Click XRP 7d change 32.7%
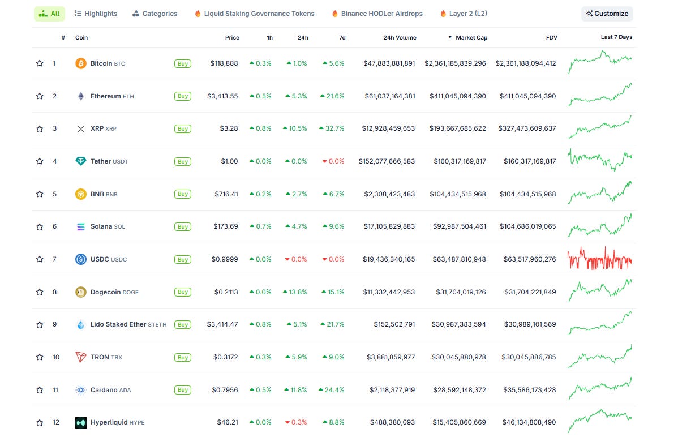This screenshot has width=678, height=437. [332, 129]
